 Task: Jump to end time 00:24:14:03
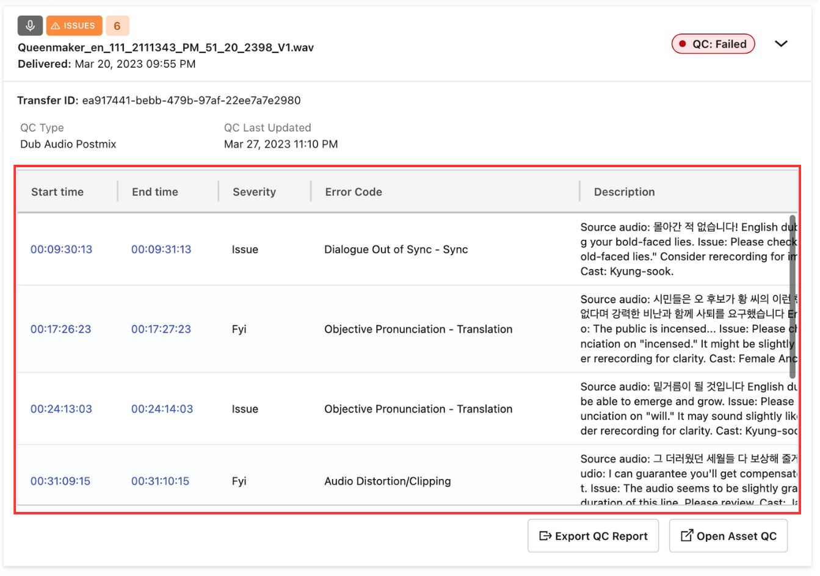(162, 409)
